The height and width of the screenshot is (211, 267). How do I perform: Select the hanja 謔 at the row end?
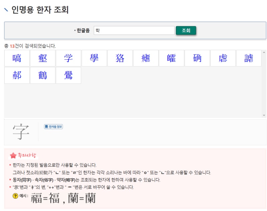point(248,58)
